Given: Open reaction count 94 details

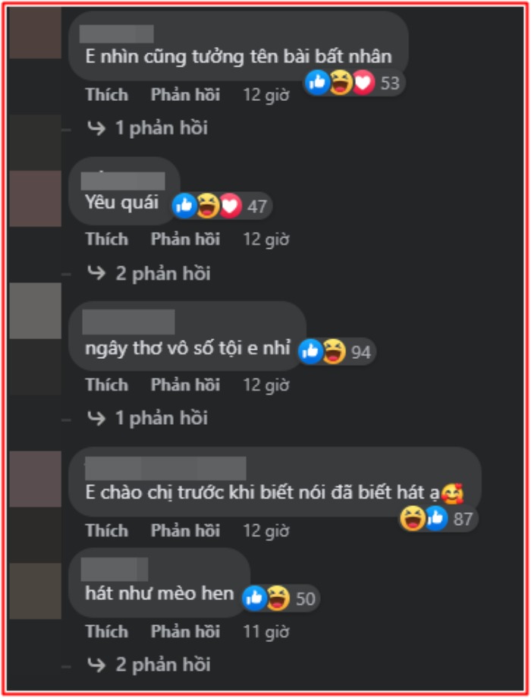Looking at the screenshot, I should 361,353.
